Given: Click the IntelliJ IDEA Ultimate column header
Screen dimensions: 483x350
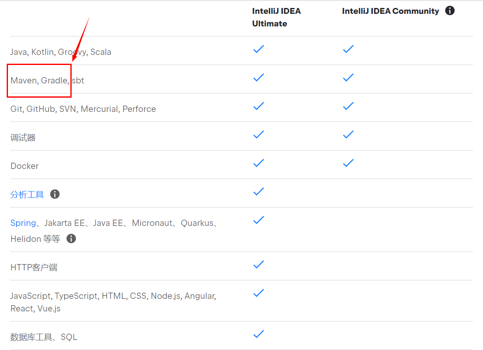Looking at the screenshot, I should coord(276,17).
